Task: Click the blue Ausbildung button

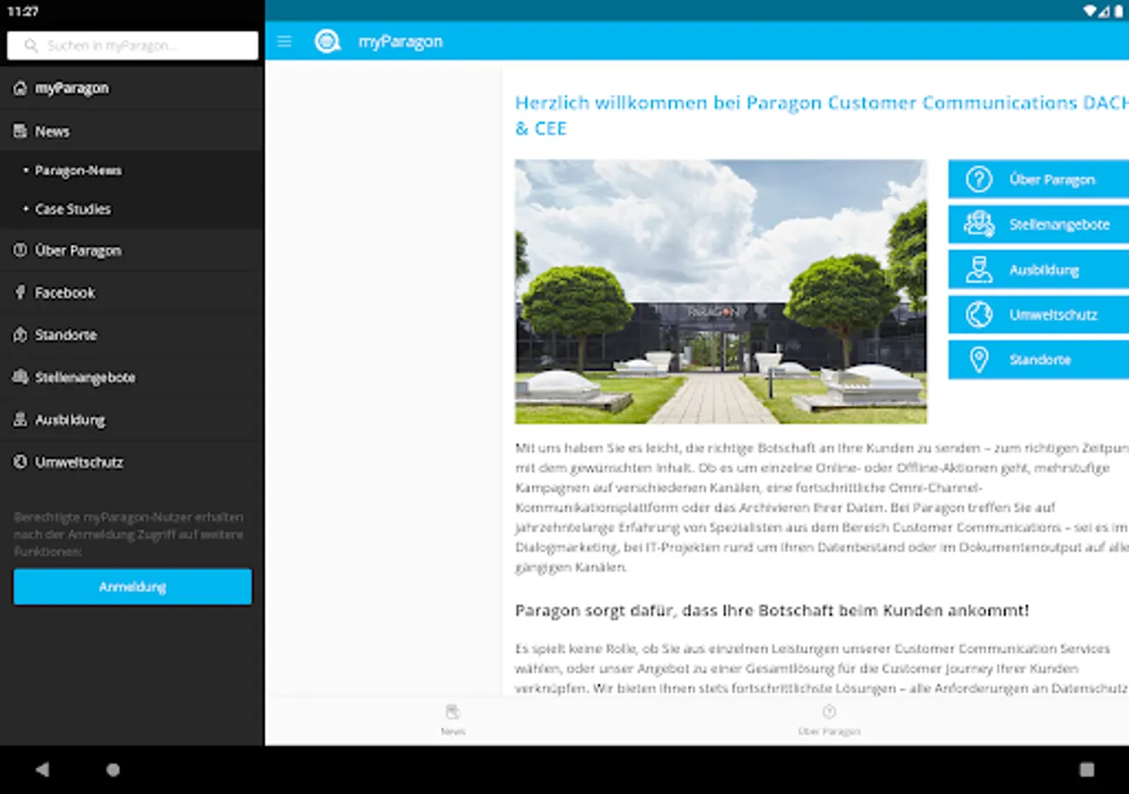Action: point(1039,270)
